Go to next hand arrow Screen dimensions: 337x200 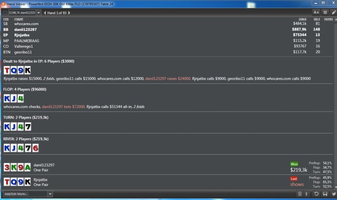69,13
